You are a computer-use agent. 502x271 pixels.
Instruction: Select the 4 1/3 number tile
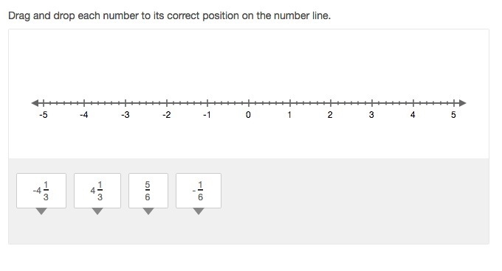point(97,191)
